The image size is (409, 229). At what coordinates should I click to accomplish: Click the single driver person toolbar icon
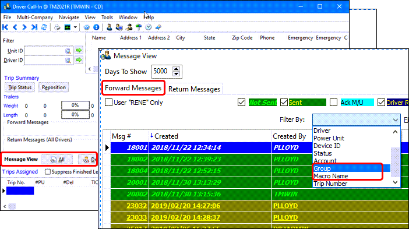tap(110, 27)
